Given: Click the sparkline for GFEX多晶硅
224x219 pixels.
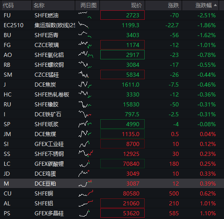Looking at the screenshot, I should pos(85,213).
